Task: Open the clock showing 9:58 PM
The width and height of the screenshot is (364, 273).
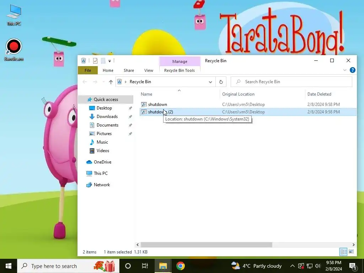Action: pyautogui.click(x=333, y=266)
